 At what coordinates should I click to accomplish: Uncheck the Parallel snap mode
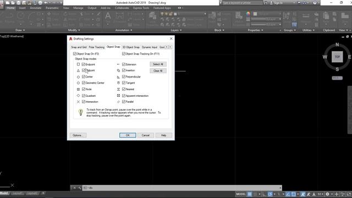[x=124, y=102]
